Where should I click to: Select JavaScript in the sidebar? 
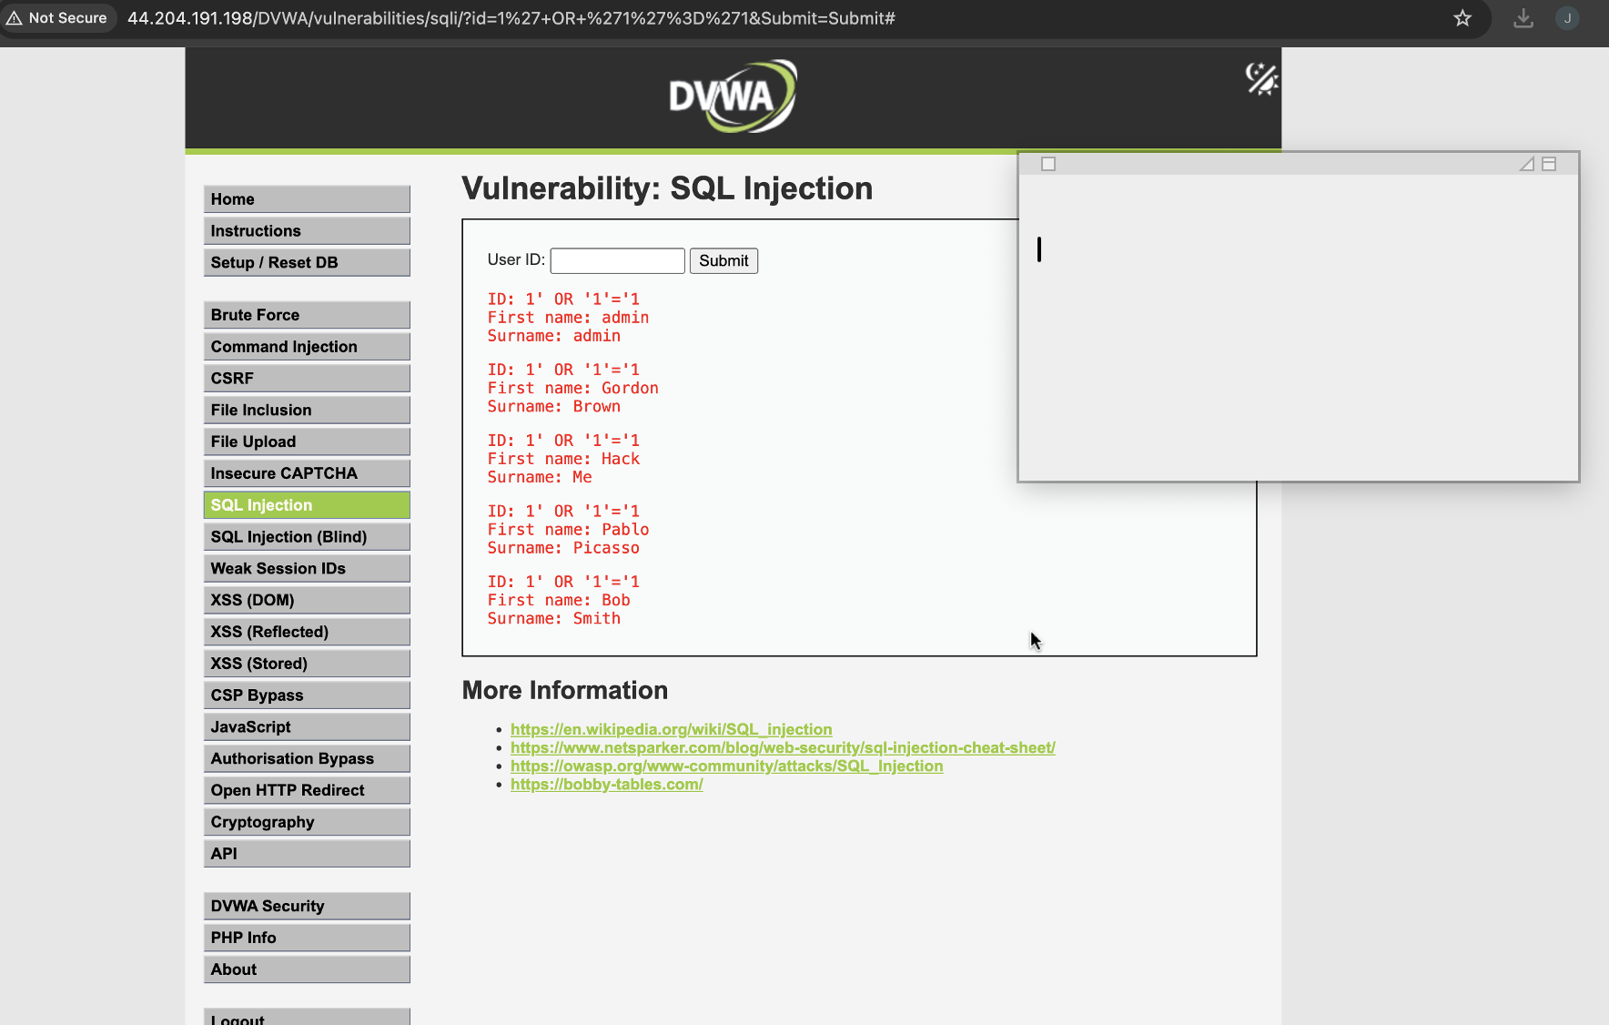click(x=307, y=727)
